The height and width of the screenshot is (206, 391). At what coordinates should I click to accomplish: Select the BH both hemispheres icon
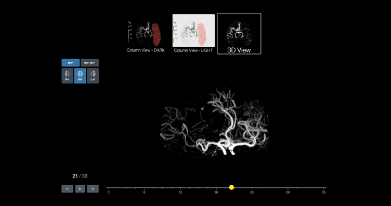point(80,76)
